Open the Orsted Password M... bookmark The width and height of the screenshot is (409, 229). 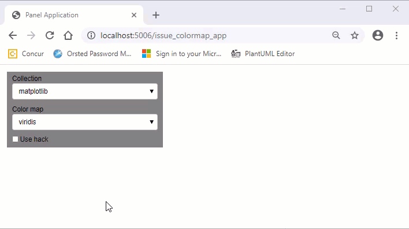click(x=92, y=54)
